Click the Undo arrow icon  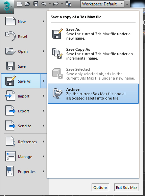44,4
